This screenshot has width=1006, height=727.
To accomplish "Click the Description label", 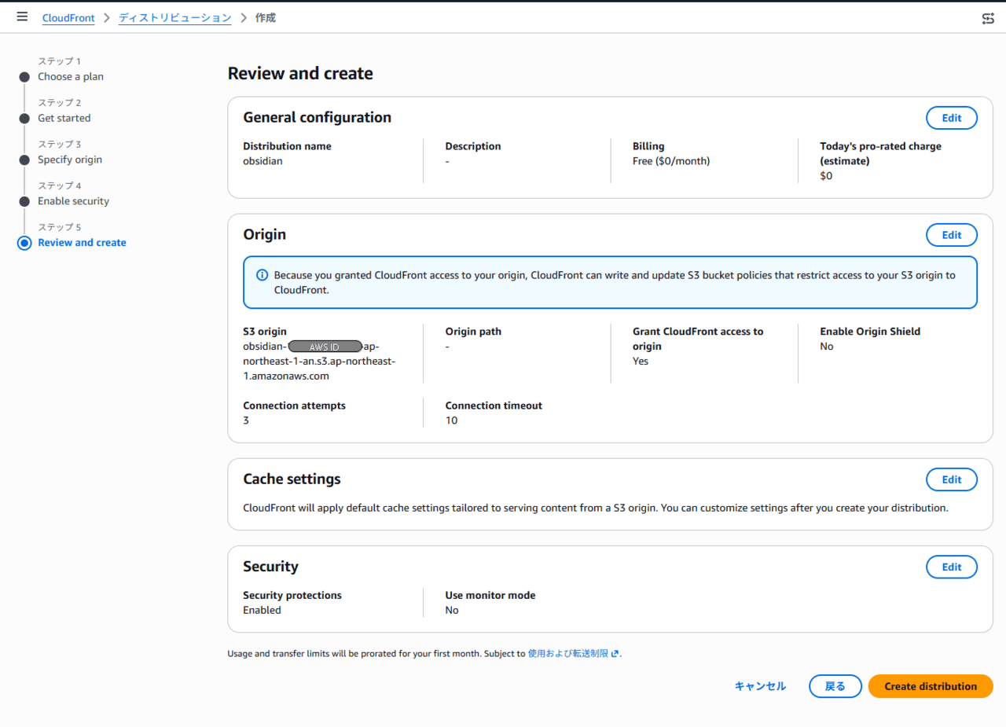I will (x=473, y=146).
